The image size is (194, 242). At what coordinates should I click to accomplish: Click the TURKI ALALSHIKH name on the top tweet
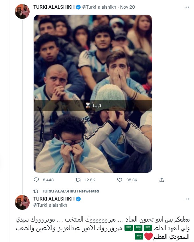click(x=54, y=7)
